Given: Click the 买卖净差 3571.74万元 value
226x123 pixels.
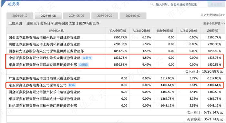Looking at the screenshot, I should (x=205, y=119).
